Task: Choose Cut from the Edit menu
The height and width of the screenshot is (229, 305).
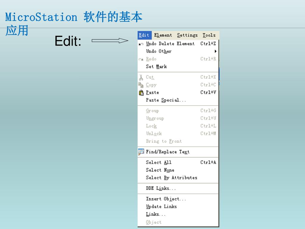Action: [x=178, y=77]
